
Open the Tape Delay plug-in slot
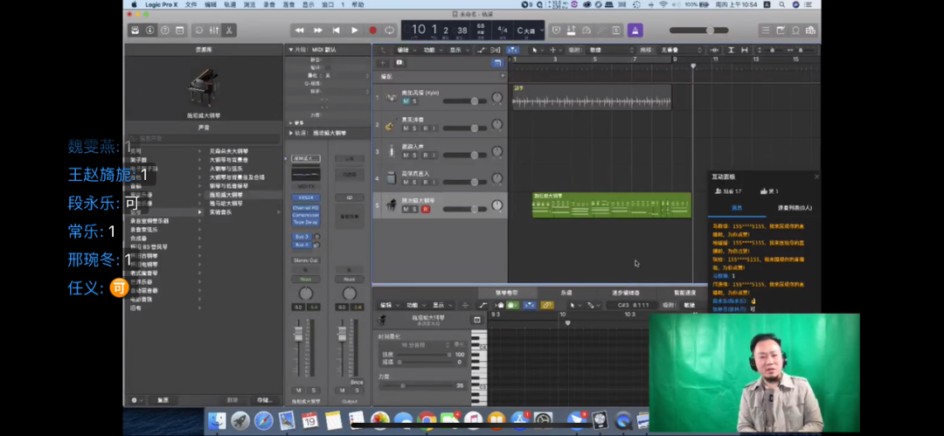coord(305,222)
